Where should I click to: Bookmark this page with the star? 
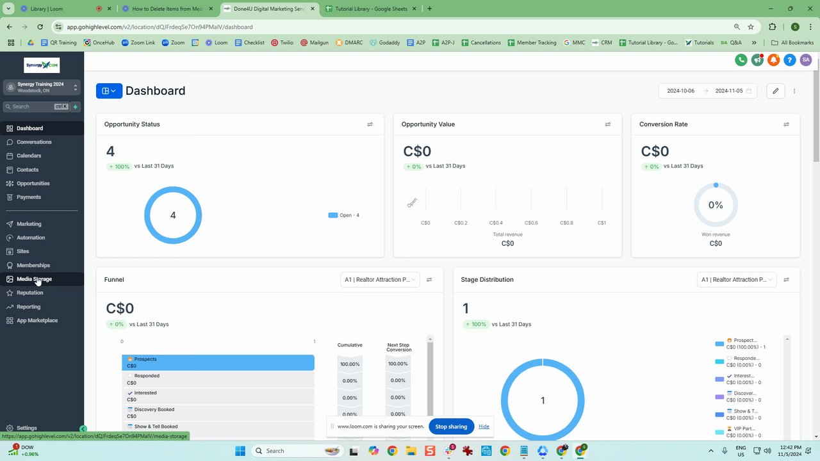pos(751,27)
